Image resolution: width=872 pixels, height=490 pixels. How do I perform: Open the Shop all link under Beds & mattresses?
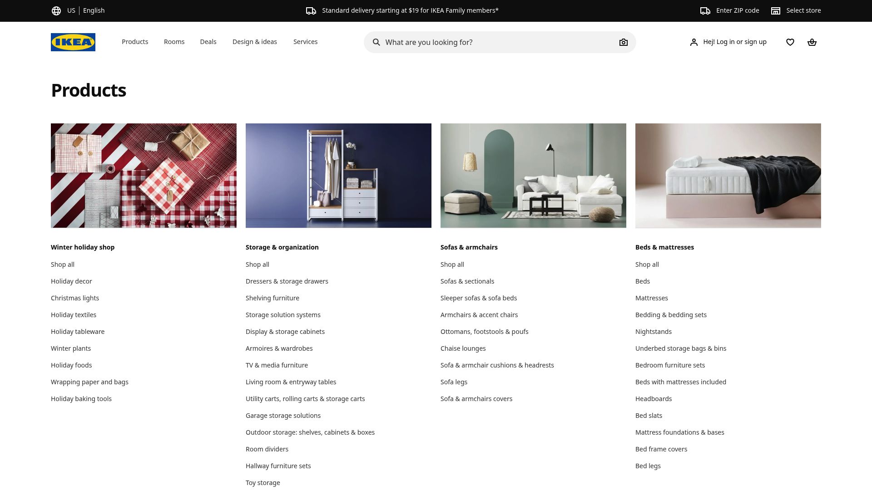(647, 265)
